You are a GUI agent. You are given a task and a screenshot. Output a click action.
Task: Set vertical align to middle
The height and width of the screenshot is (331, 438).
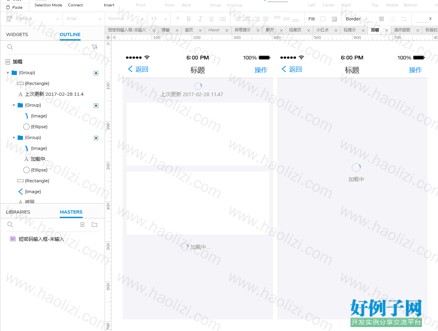point(286,19)
